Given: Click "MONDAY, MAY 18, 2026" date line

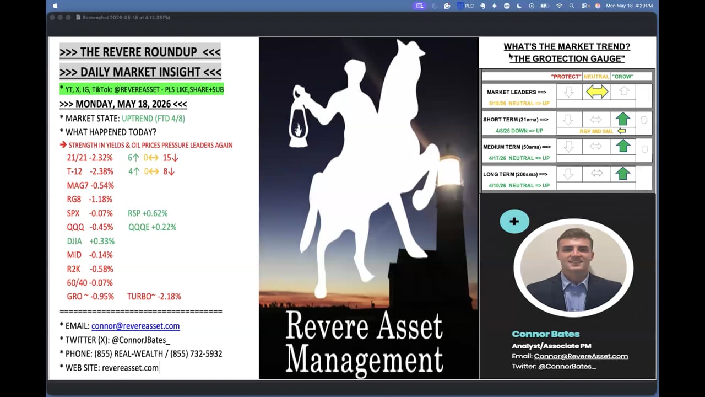Looking at the screenshot, I should (123, 104).
